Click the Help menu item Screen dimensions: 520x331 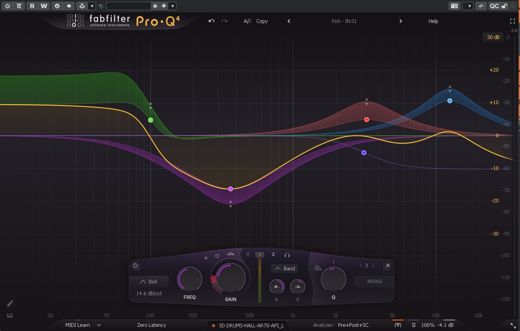point(433,21)
